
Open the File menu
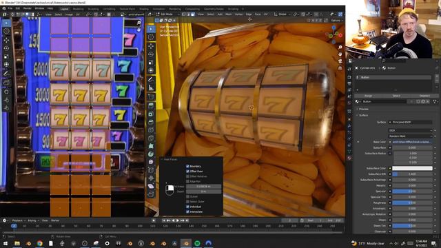pyautogui.click(x=10, y=8)
